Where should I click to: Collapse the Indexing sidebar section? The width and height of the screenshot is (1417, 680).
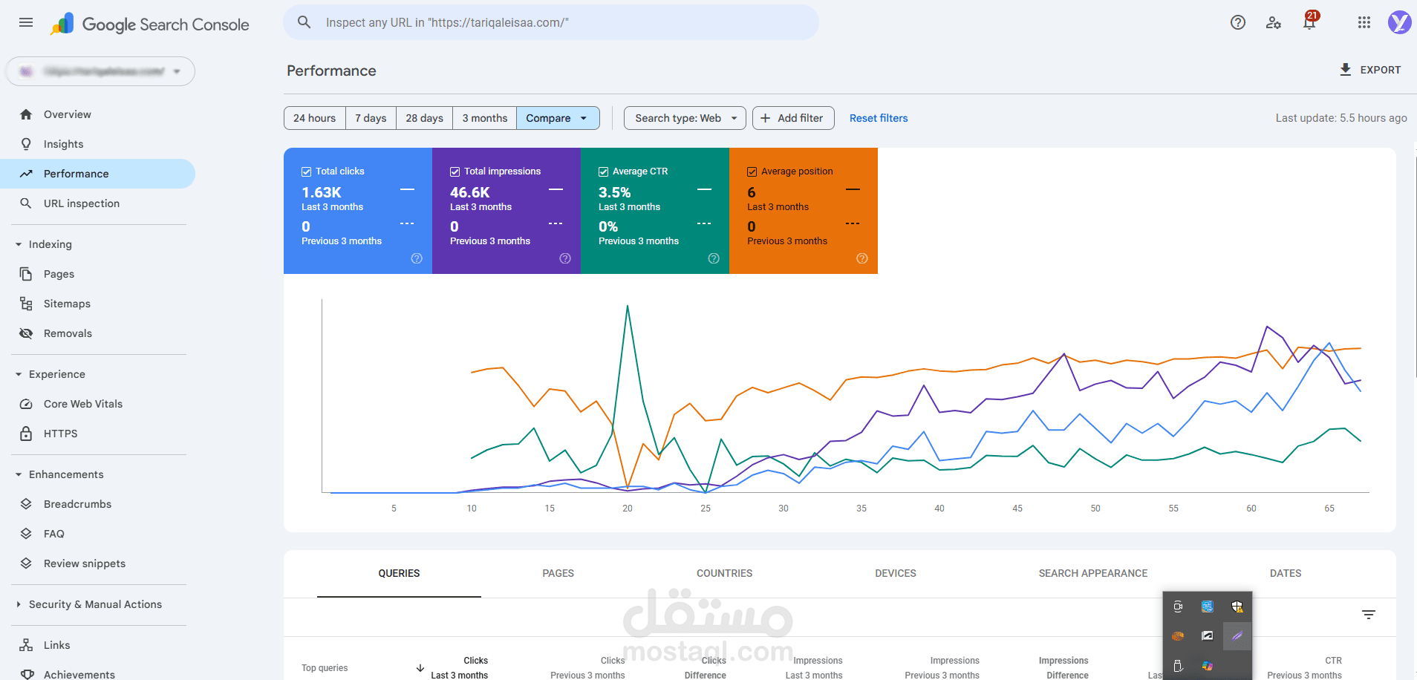pyautogui.click(x=19, y=244)
